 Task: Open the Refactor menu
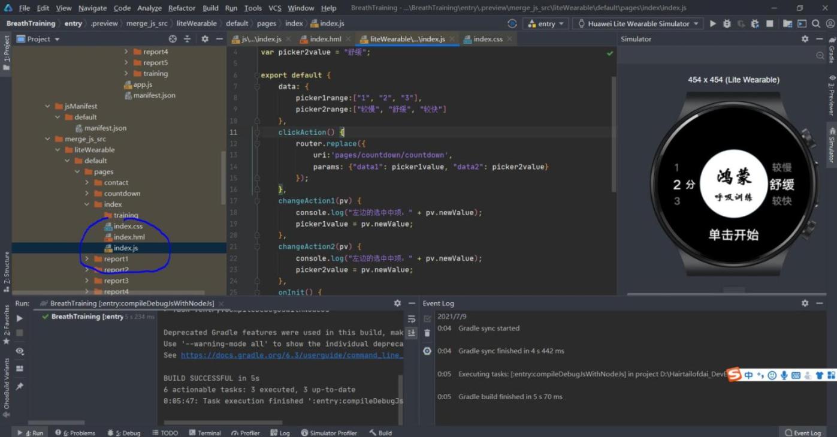click(182, 8)
